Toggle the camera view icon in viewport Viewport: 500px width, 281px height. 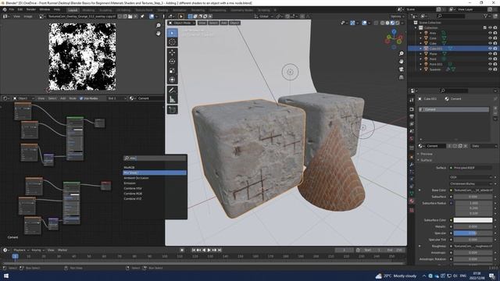[401, 69]
